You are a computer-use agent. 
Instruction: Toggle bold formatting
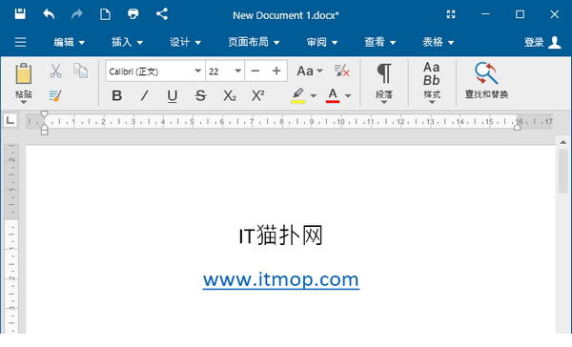click(116, 95)
